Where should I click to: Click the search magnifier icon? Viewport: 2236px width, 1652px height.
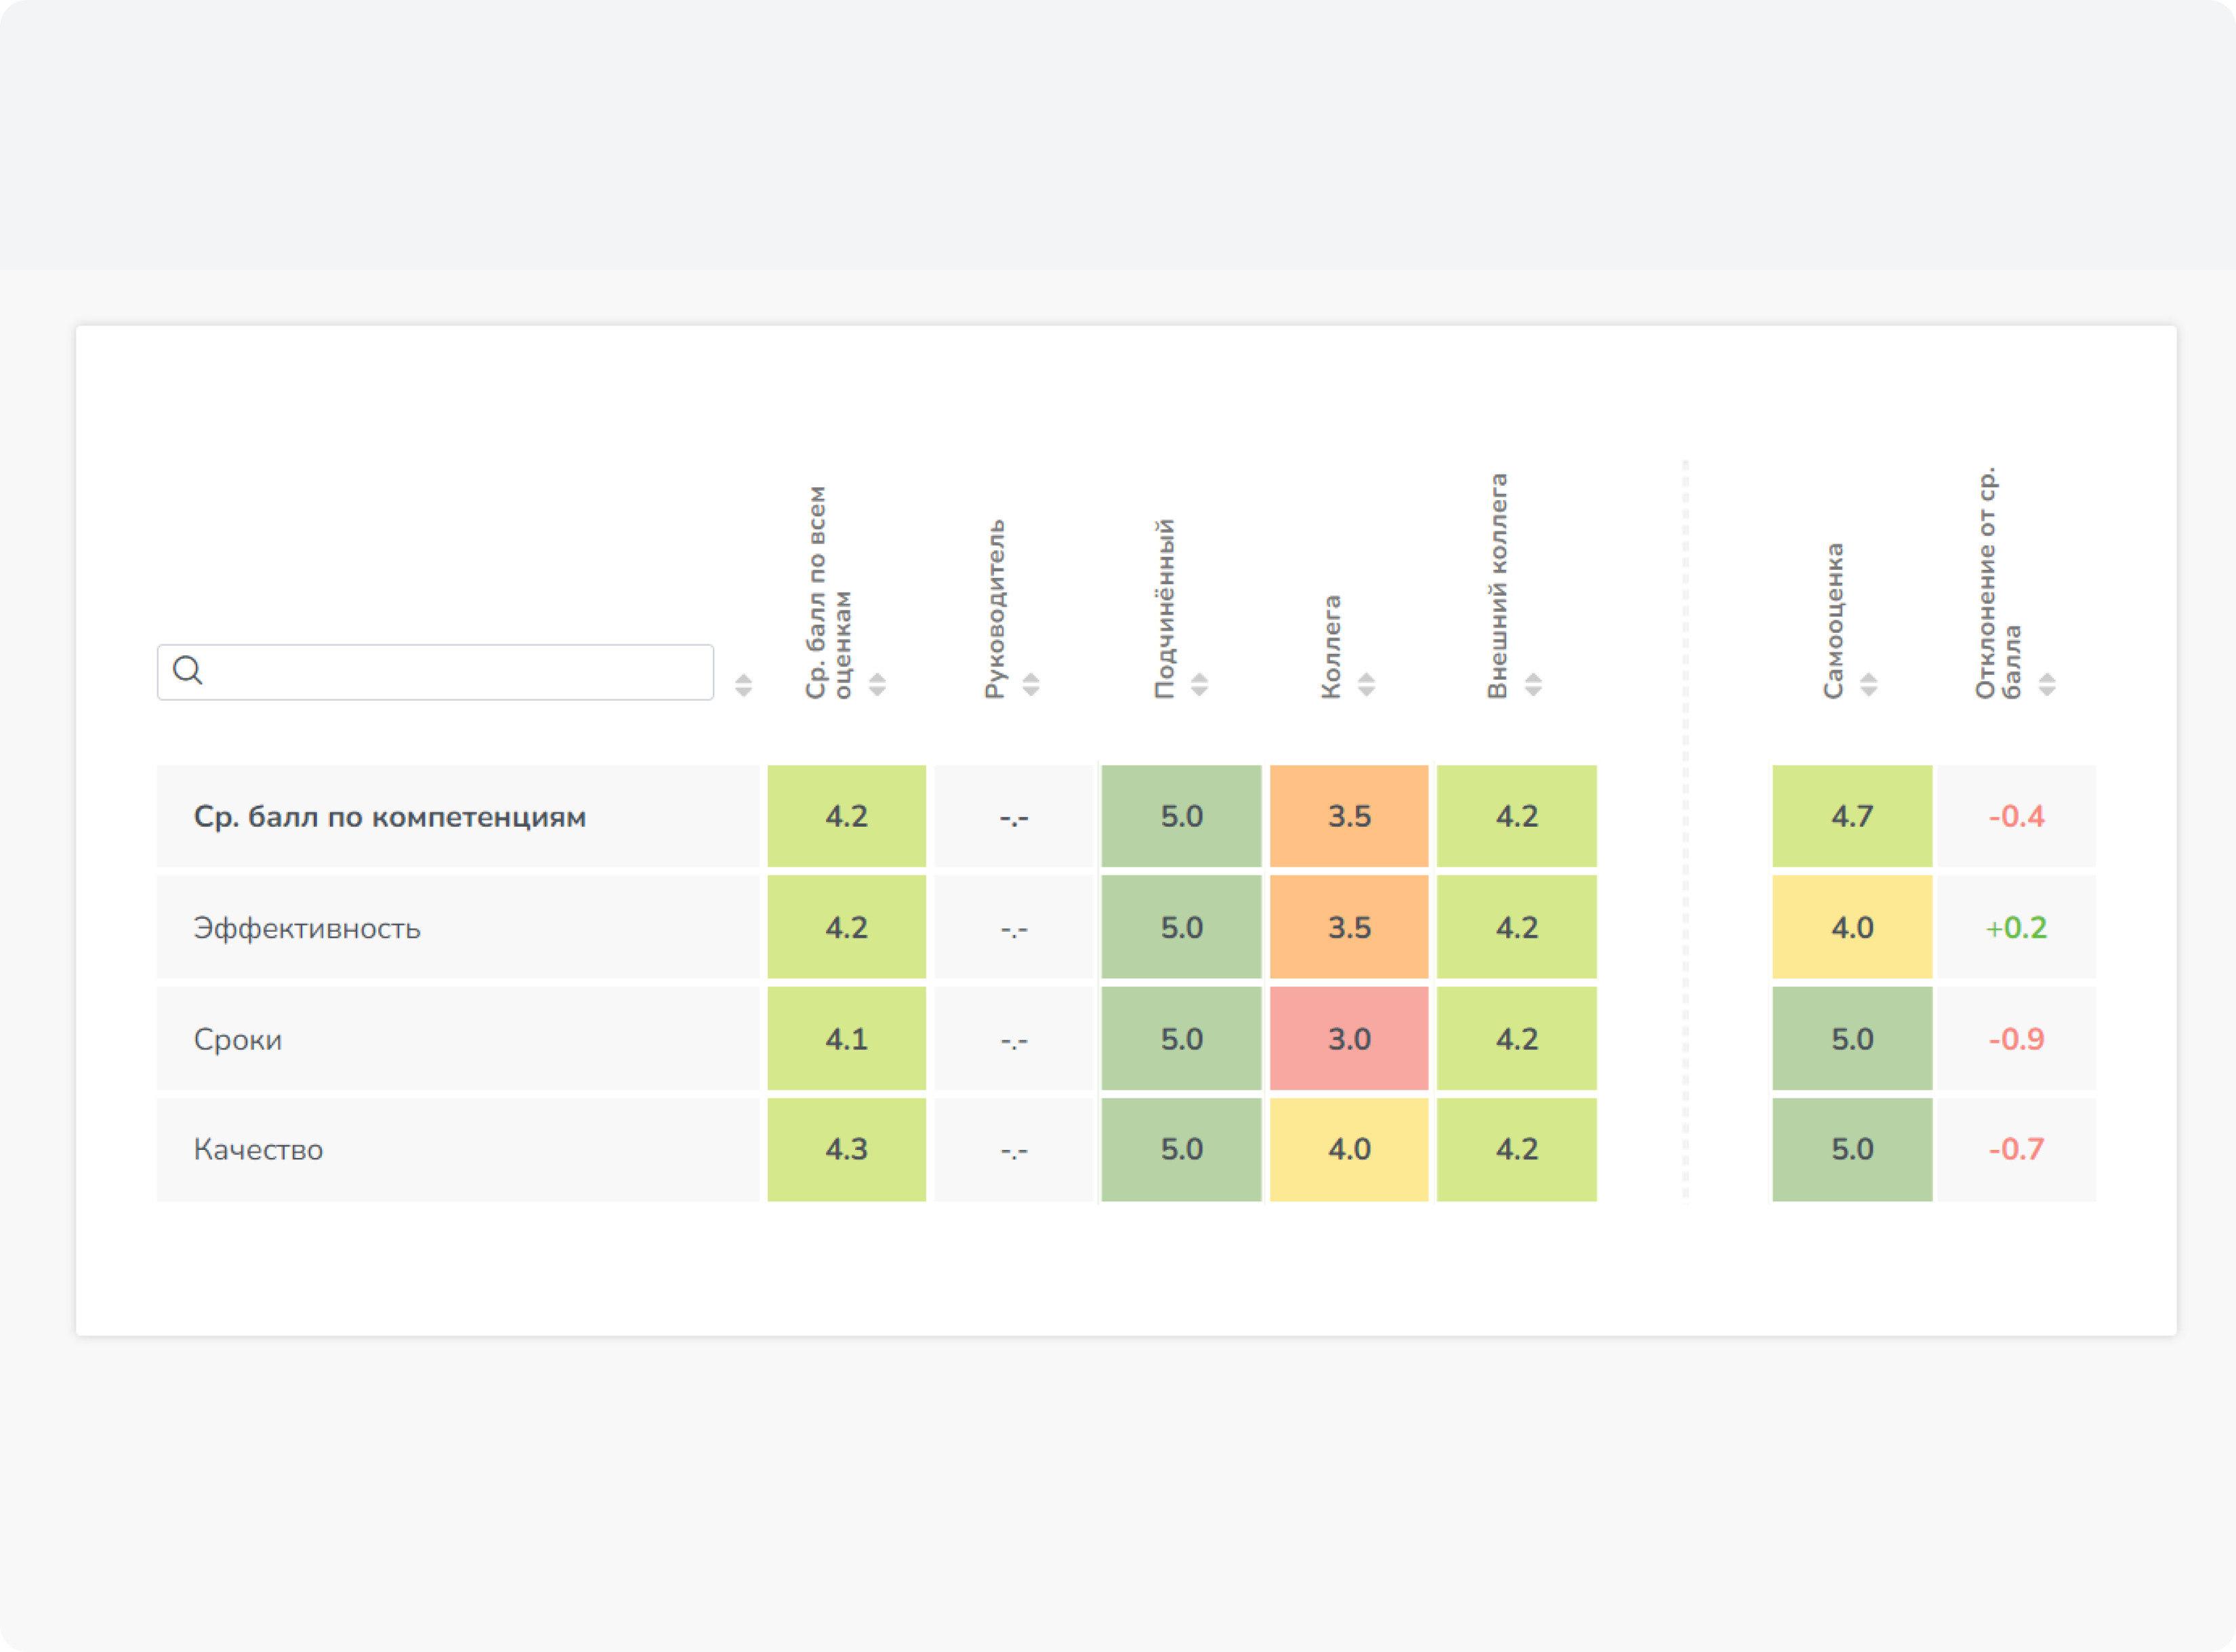[x=188, y=670]
